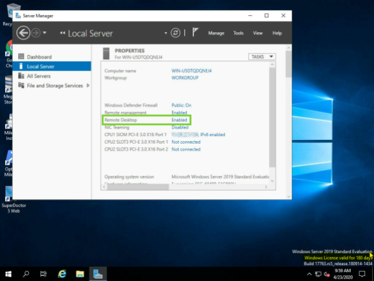The width and height of the screenshot is (374, 281).
Task: Select All Servers in the sidebar
Action: pos(52,76)
